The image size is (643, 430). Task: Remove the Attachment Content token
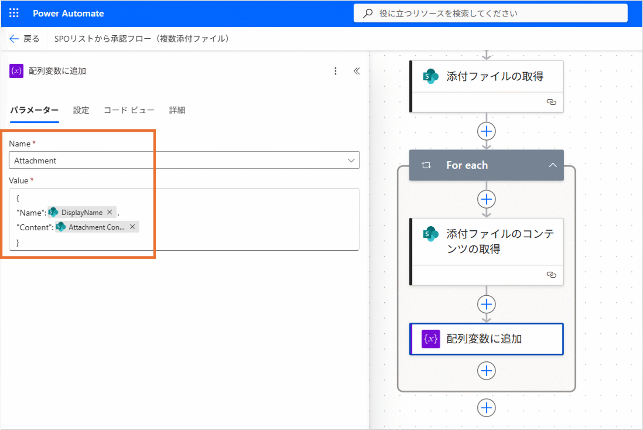coord(132,227)
